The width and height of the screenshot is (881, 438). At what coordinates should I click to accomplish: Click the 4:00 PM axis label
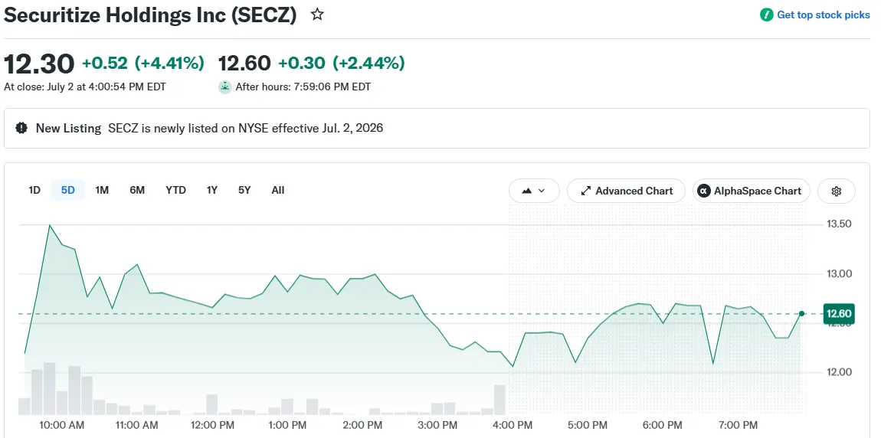tap(513, 425)
